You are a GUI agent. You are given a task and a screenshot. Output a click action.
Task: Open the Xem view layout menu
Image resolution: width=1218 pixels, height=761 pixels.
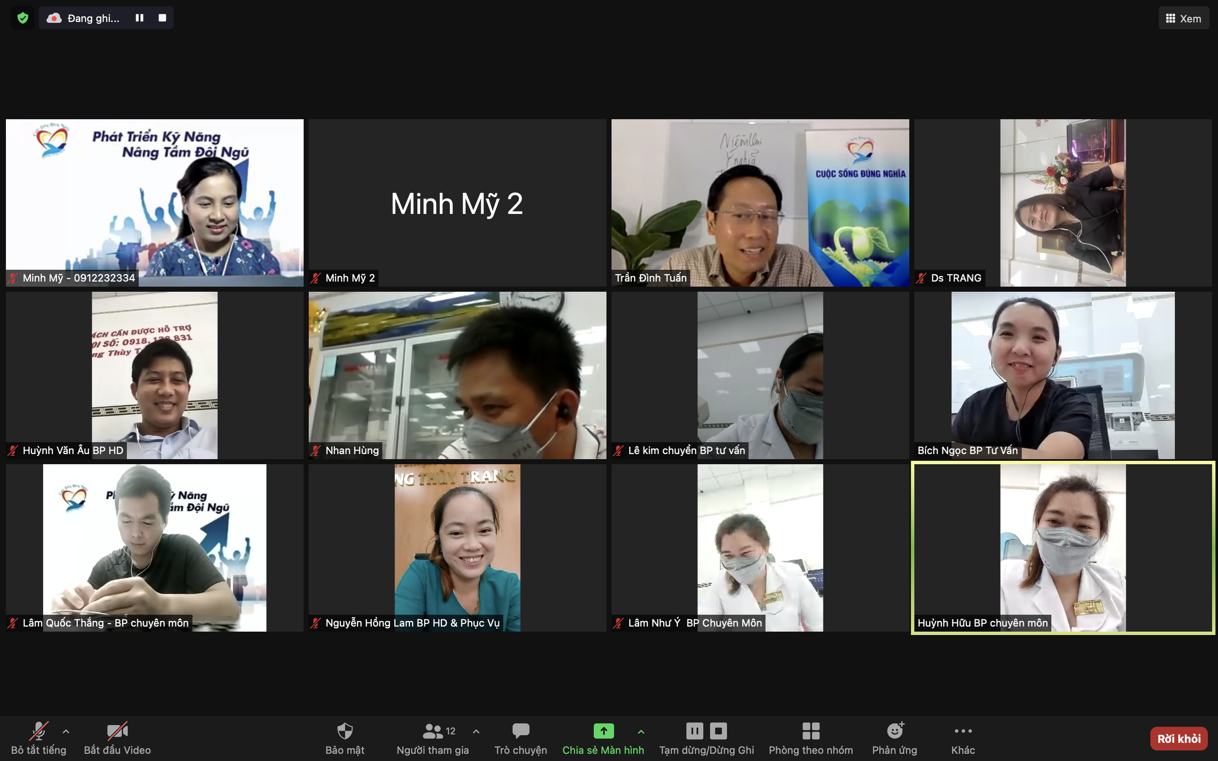point(1183,18)
